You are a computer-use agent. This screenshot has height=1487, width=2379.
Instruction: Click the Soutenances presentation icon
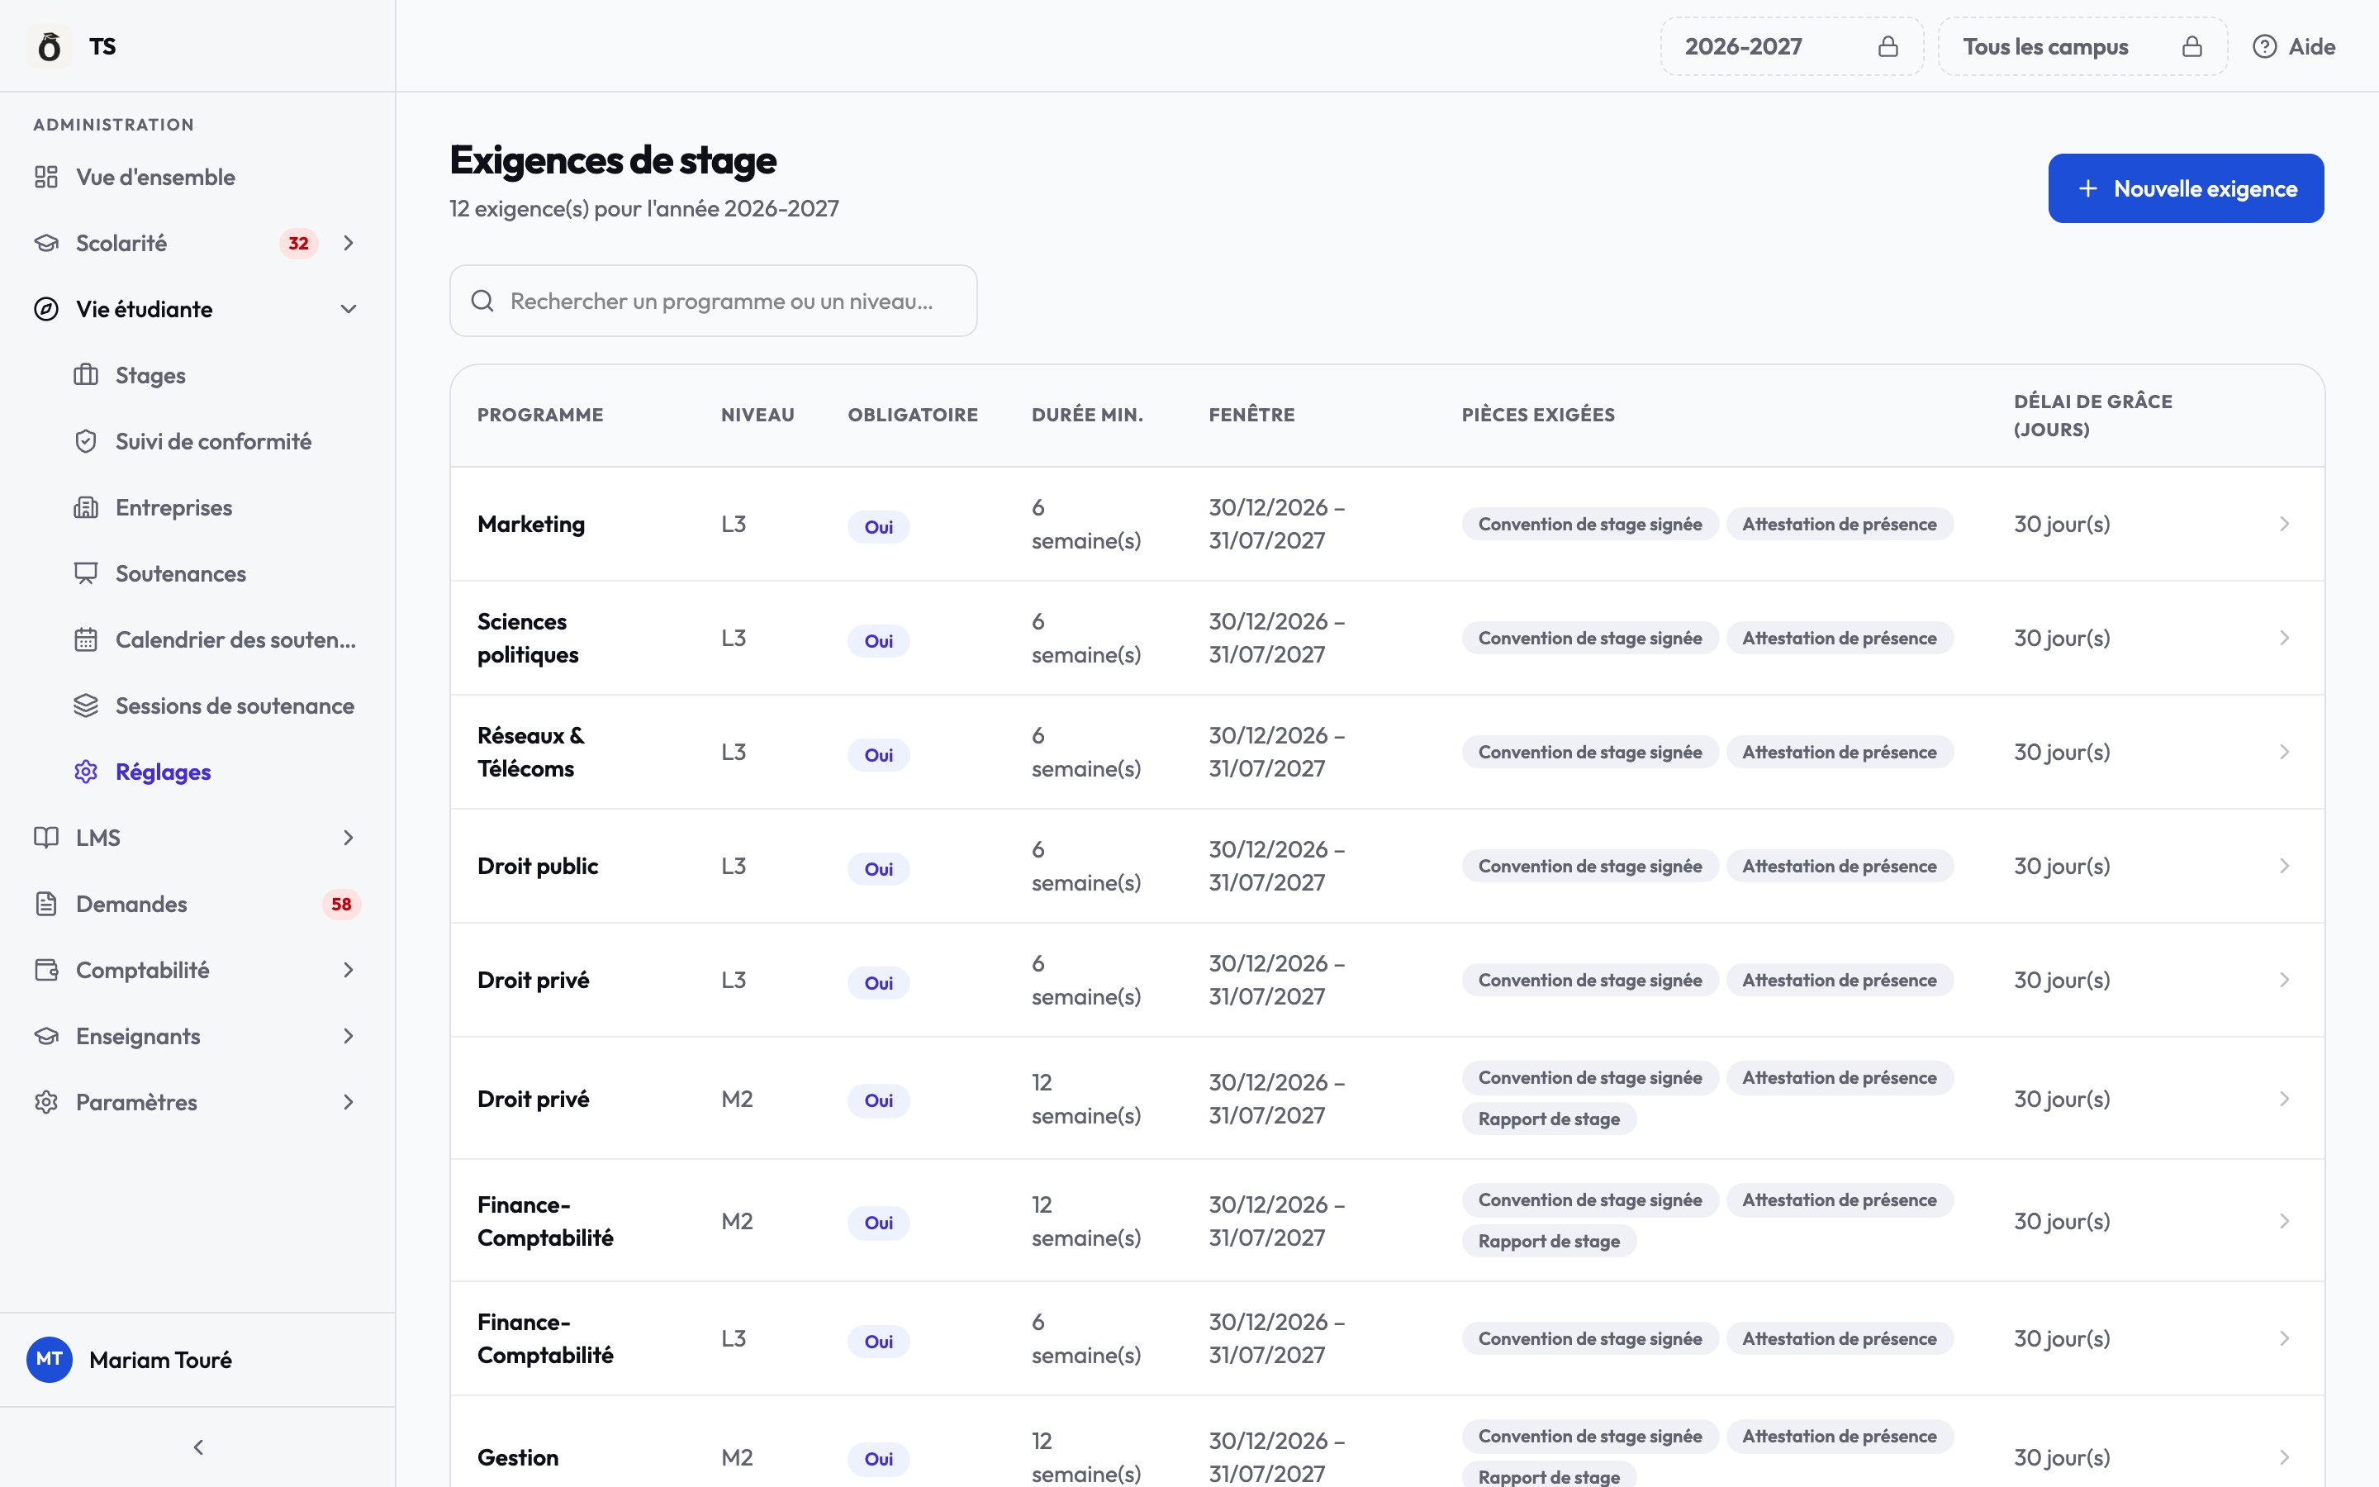(x=86, y=573)
